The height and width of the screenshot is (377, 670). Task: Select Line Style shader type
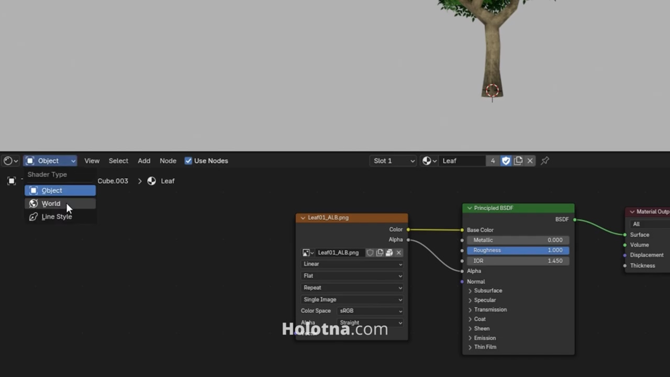[60, 217]
